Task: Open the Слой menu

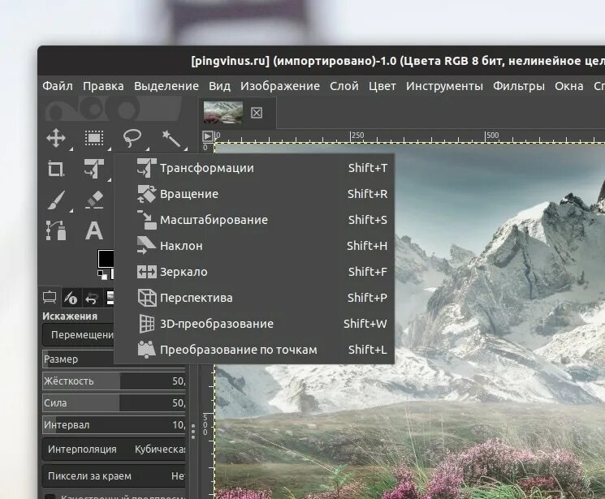Action: (x=344, y=86)
